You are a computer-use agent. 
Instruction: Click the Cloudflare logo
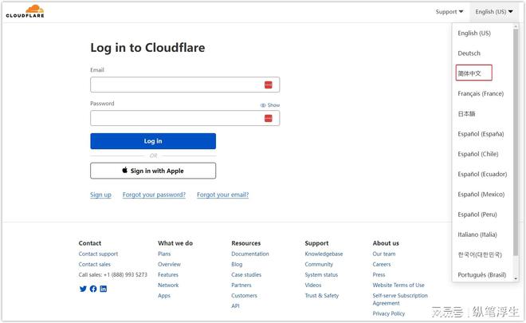click(x=25, y=11)
